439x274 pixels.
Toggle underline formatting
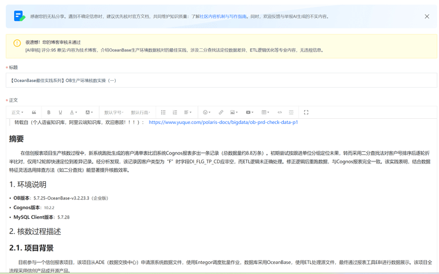coord(60,113)
